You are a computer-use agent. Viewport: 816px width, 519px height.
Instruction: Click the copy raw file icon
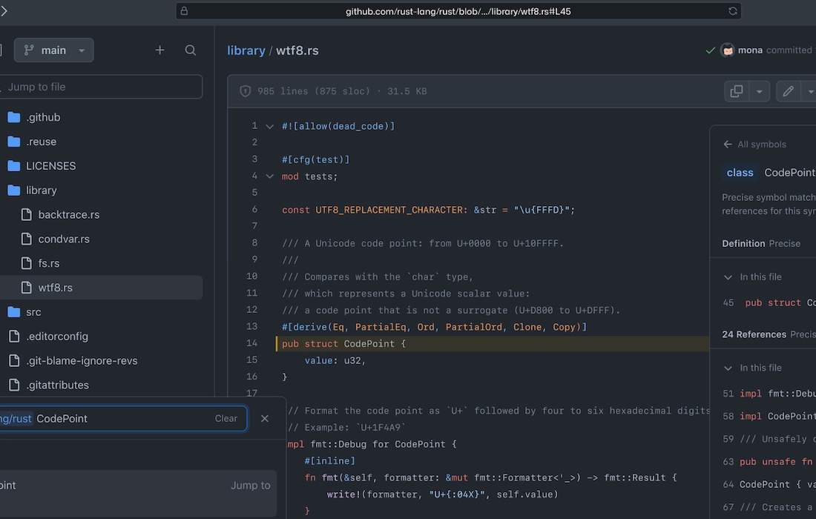[x=737, y=91]
